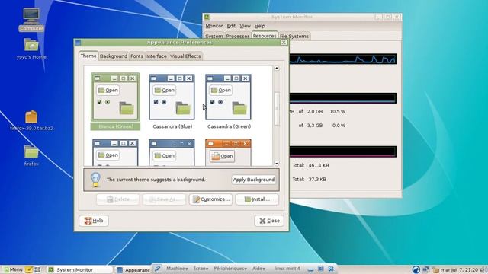This screenshot has height=274, width=488.
Task: Select Resources tab in System Monitor
Action: coord(265,36)
